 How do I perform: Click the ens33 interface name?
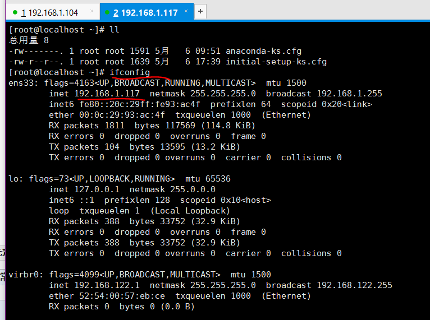(x=21, y=83)
